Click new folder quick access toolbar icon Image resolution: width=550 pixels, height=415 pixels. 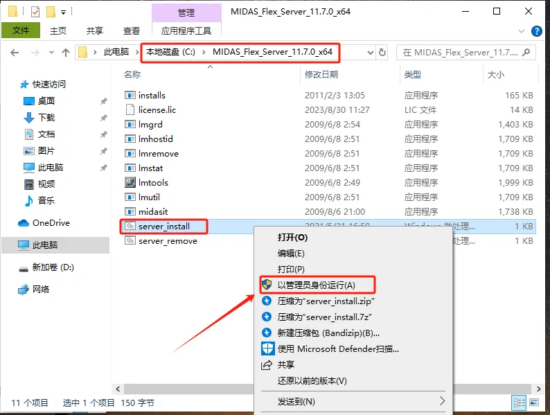(x=51, y=12)
